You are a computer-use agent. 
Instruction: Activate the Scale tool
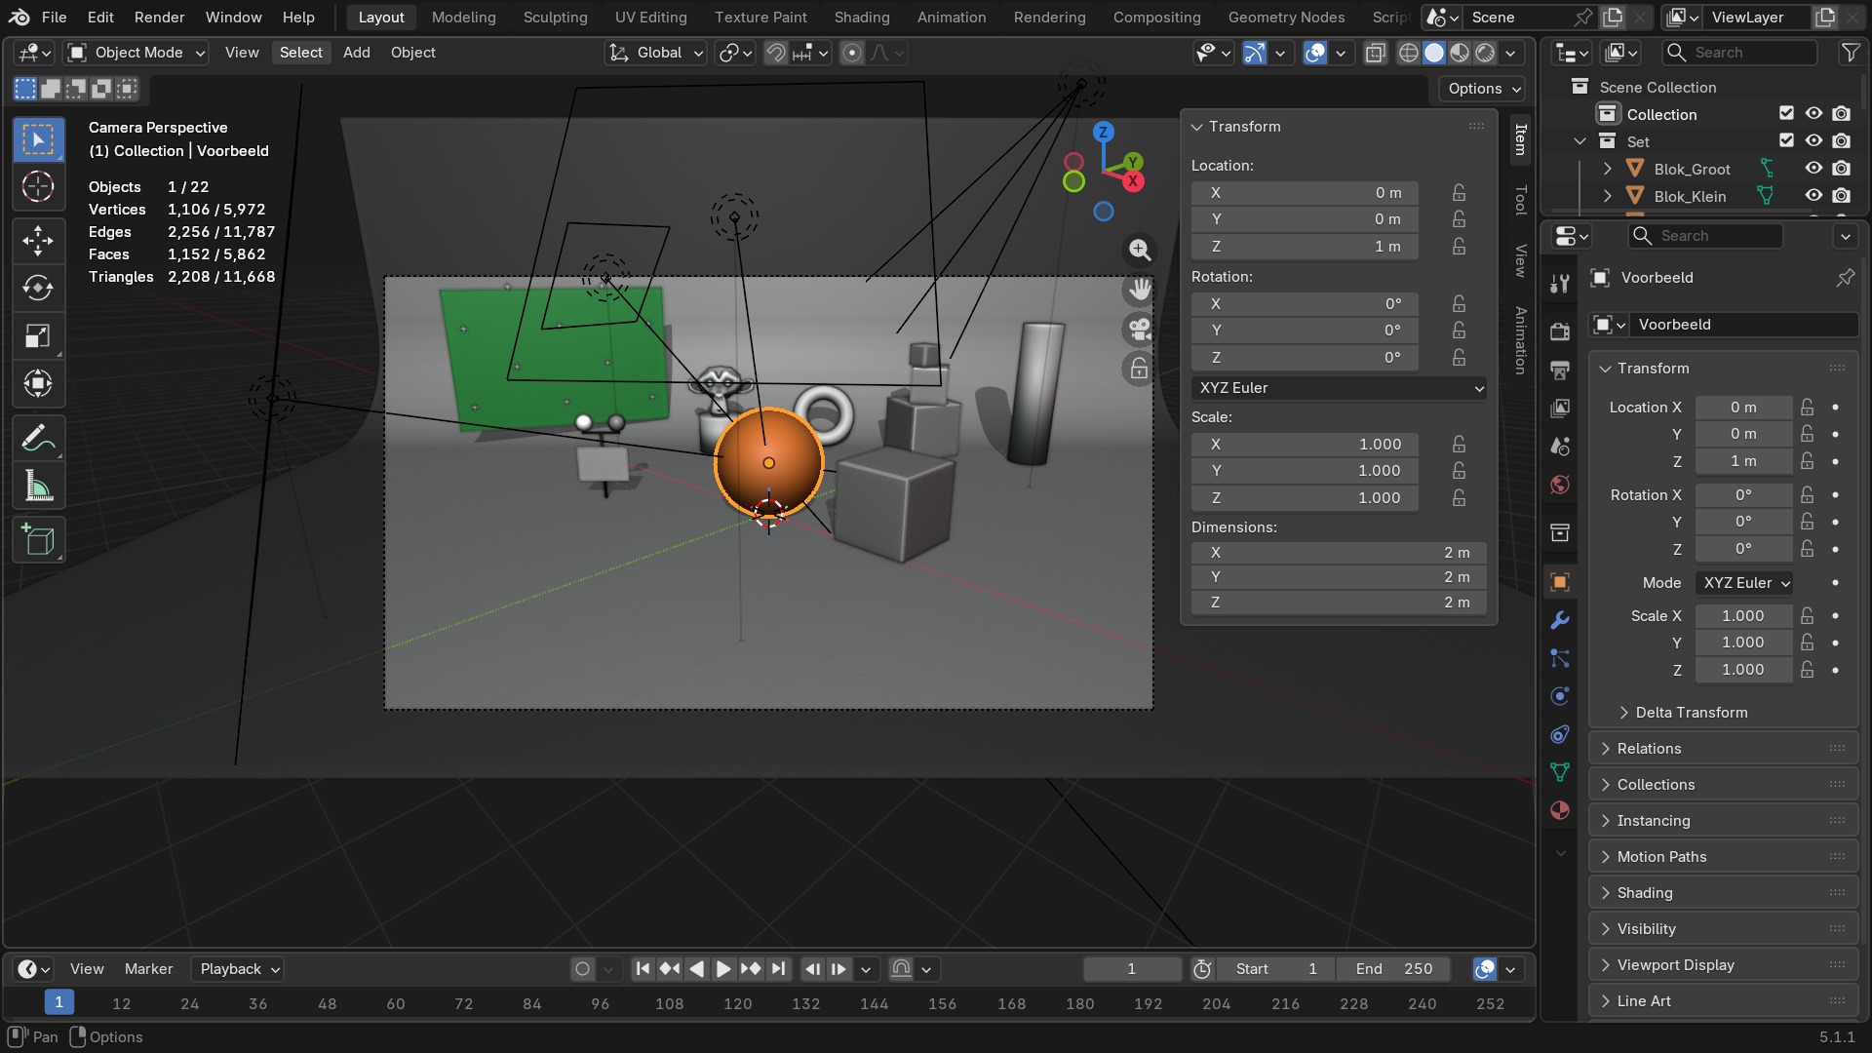[38, 335]
